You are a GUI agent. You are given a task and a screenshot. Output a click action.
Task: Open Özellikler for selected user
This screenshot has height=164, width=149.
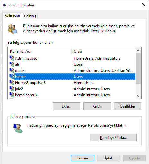(127, 106)
